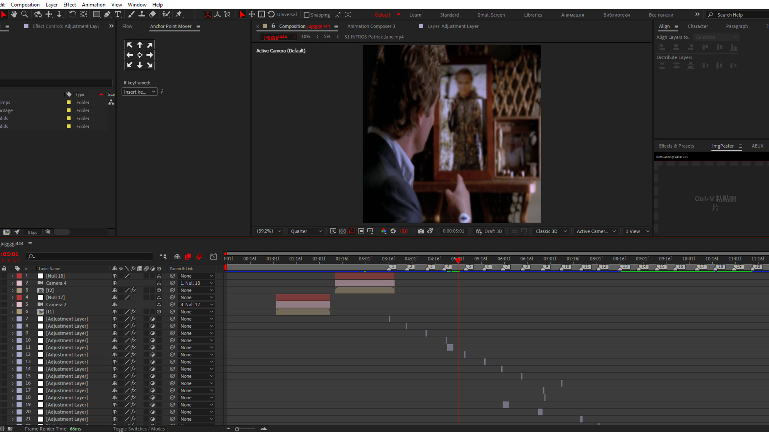Open the Classic 3D renderer dropdown
Image resolution: width=769 pixels, height=432 pixels.
point(551,231)
